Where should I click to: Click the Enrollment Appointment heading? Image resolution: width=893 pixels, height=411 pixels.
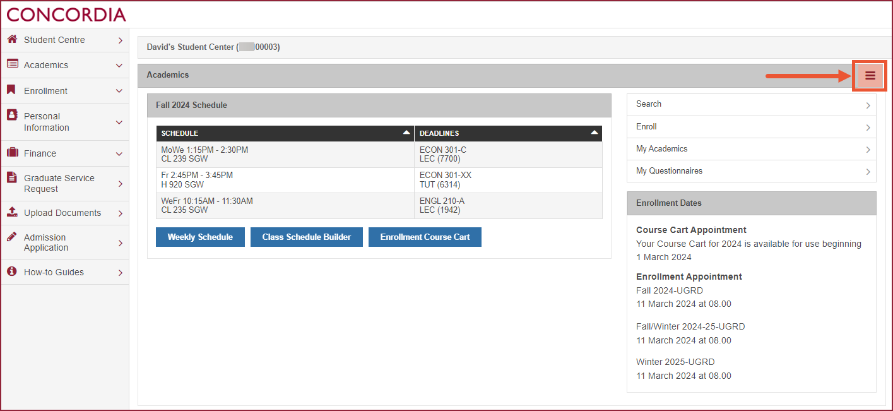(689, 277)
